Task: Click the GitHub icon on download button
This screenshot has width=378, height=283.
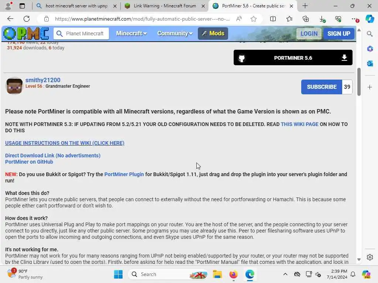Action: click(241, 58)
